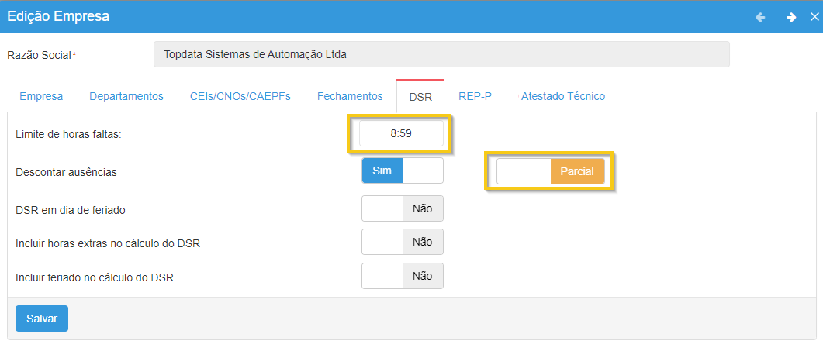Go to the Fechamentos tab

(x=350, y=97)
